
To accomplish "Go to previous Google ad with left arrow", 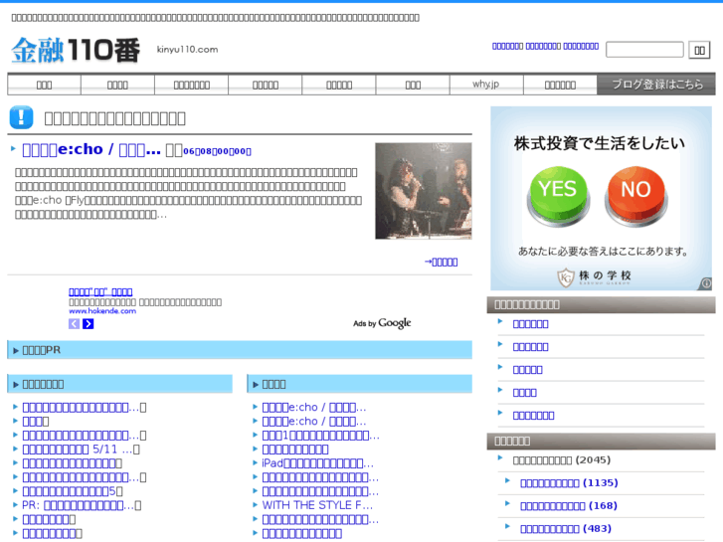I will click(74, 324).
